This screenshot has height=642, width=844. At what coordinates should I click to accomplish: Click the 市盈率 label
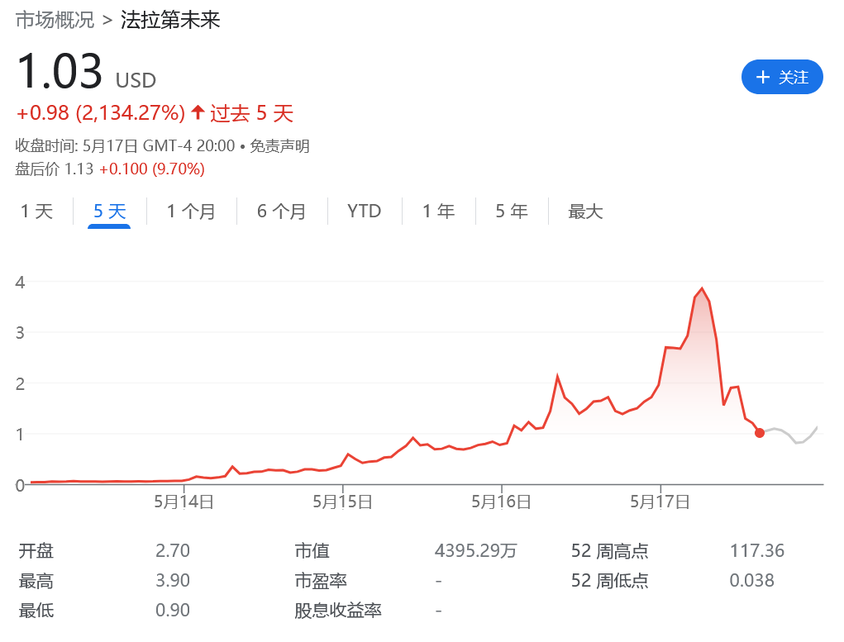point(321,581)
